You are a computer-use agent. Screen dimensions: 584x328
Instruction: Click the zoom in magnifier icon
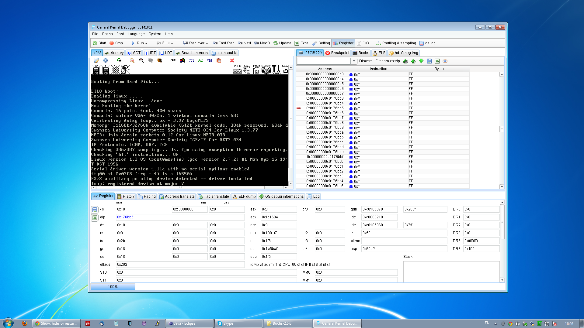tap(141, 60)
